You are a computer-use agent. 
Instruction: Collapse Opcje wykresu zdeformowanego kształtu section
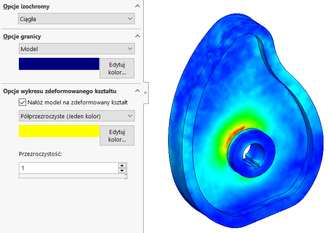pyautogui.click(x=137, y=91)
